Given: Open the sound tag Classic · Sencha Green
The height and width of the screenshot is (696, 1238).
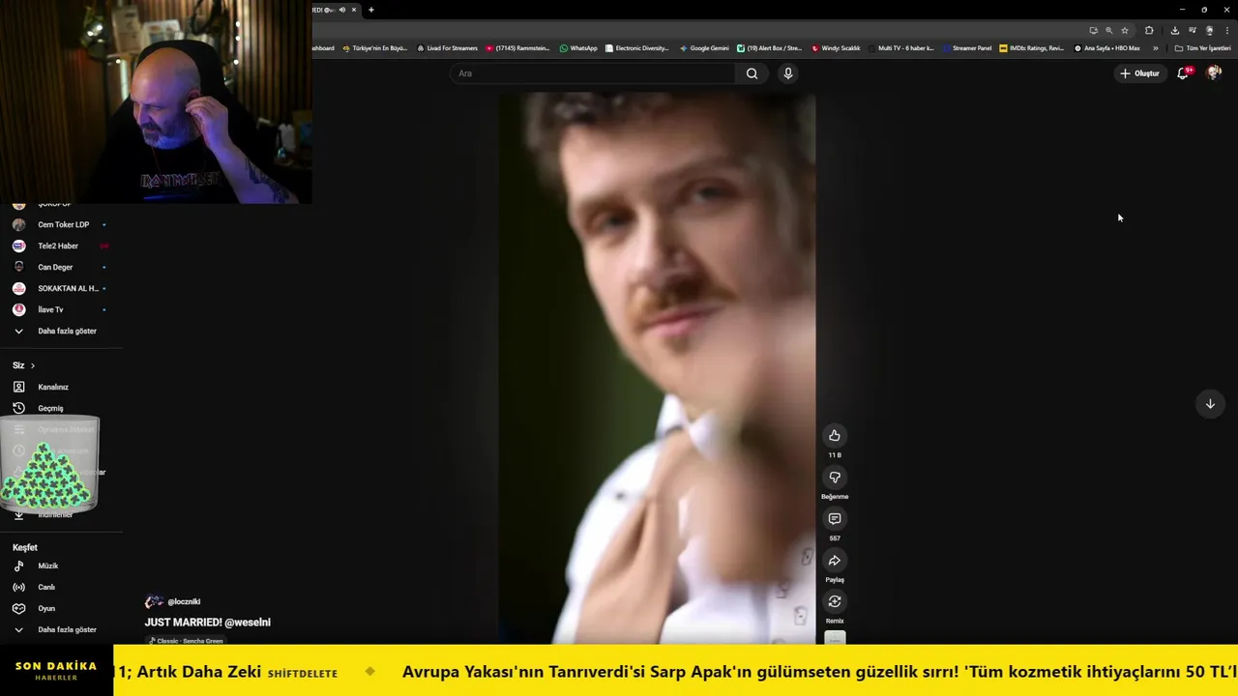Looking at the screenshot, I should click(x=185, y=640).
